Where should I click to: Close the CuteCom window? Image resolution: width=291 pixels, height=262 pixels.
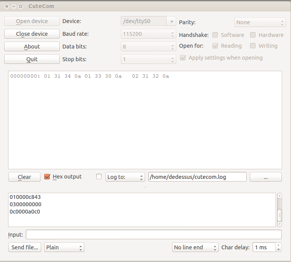tap(7, 6)
